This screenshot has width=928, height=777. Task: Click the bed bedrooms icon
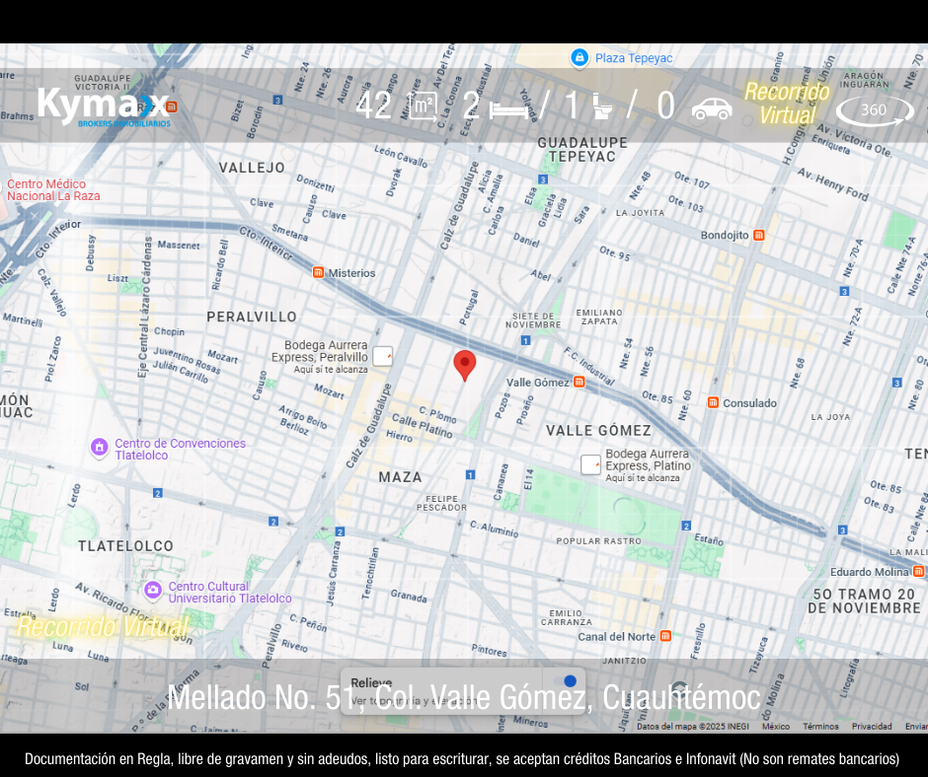click(x=509, y=110)
